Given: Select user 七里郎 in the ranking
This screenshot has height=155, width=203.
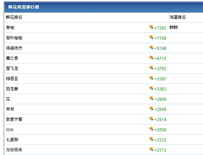Looking at the screenshot, I should [12, 140].
